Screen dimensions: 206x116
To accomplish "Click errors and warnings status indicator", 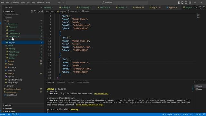I will [15, 115].
